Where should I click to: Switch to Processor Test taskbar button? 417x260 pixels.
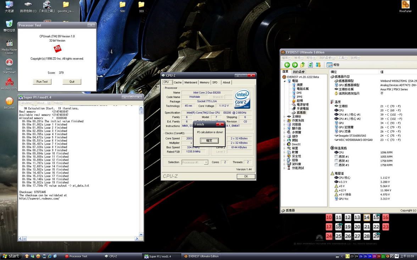coord(81,256)
